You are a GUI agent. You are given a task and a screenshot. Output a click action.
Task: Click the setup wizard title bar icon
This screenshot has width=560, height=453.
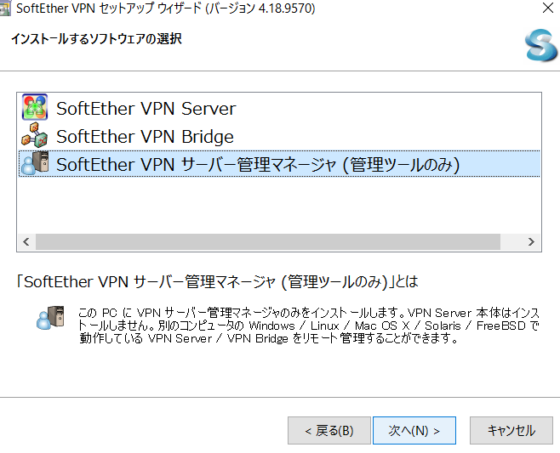tap(4, 8)
